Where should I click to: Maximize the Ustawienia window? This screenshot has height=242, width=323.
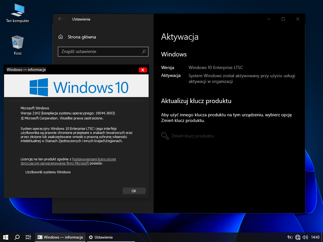coord(283,19)
